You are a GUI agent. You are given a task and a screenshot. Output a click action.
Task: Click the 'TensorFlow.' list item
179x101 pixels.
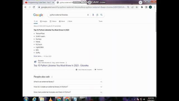tap(40, 34)
